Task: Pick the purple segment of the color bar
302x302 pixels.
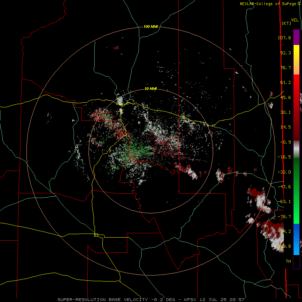Action: 296,37
